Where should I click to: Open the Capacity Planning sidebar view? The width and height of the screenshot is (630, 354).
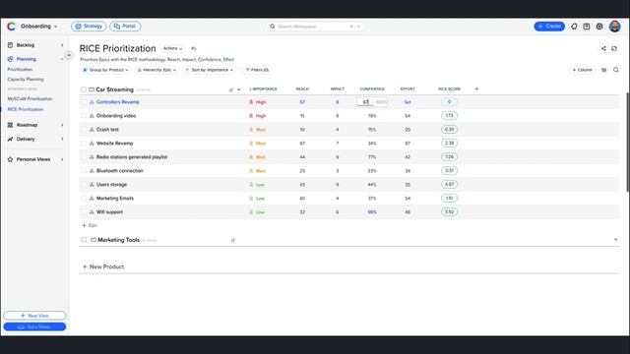click(26, 80)
